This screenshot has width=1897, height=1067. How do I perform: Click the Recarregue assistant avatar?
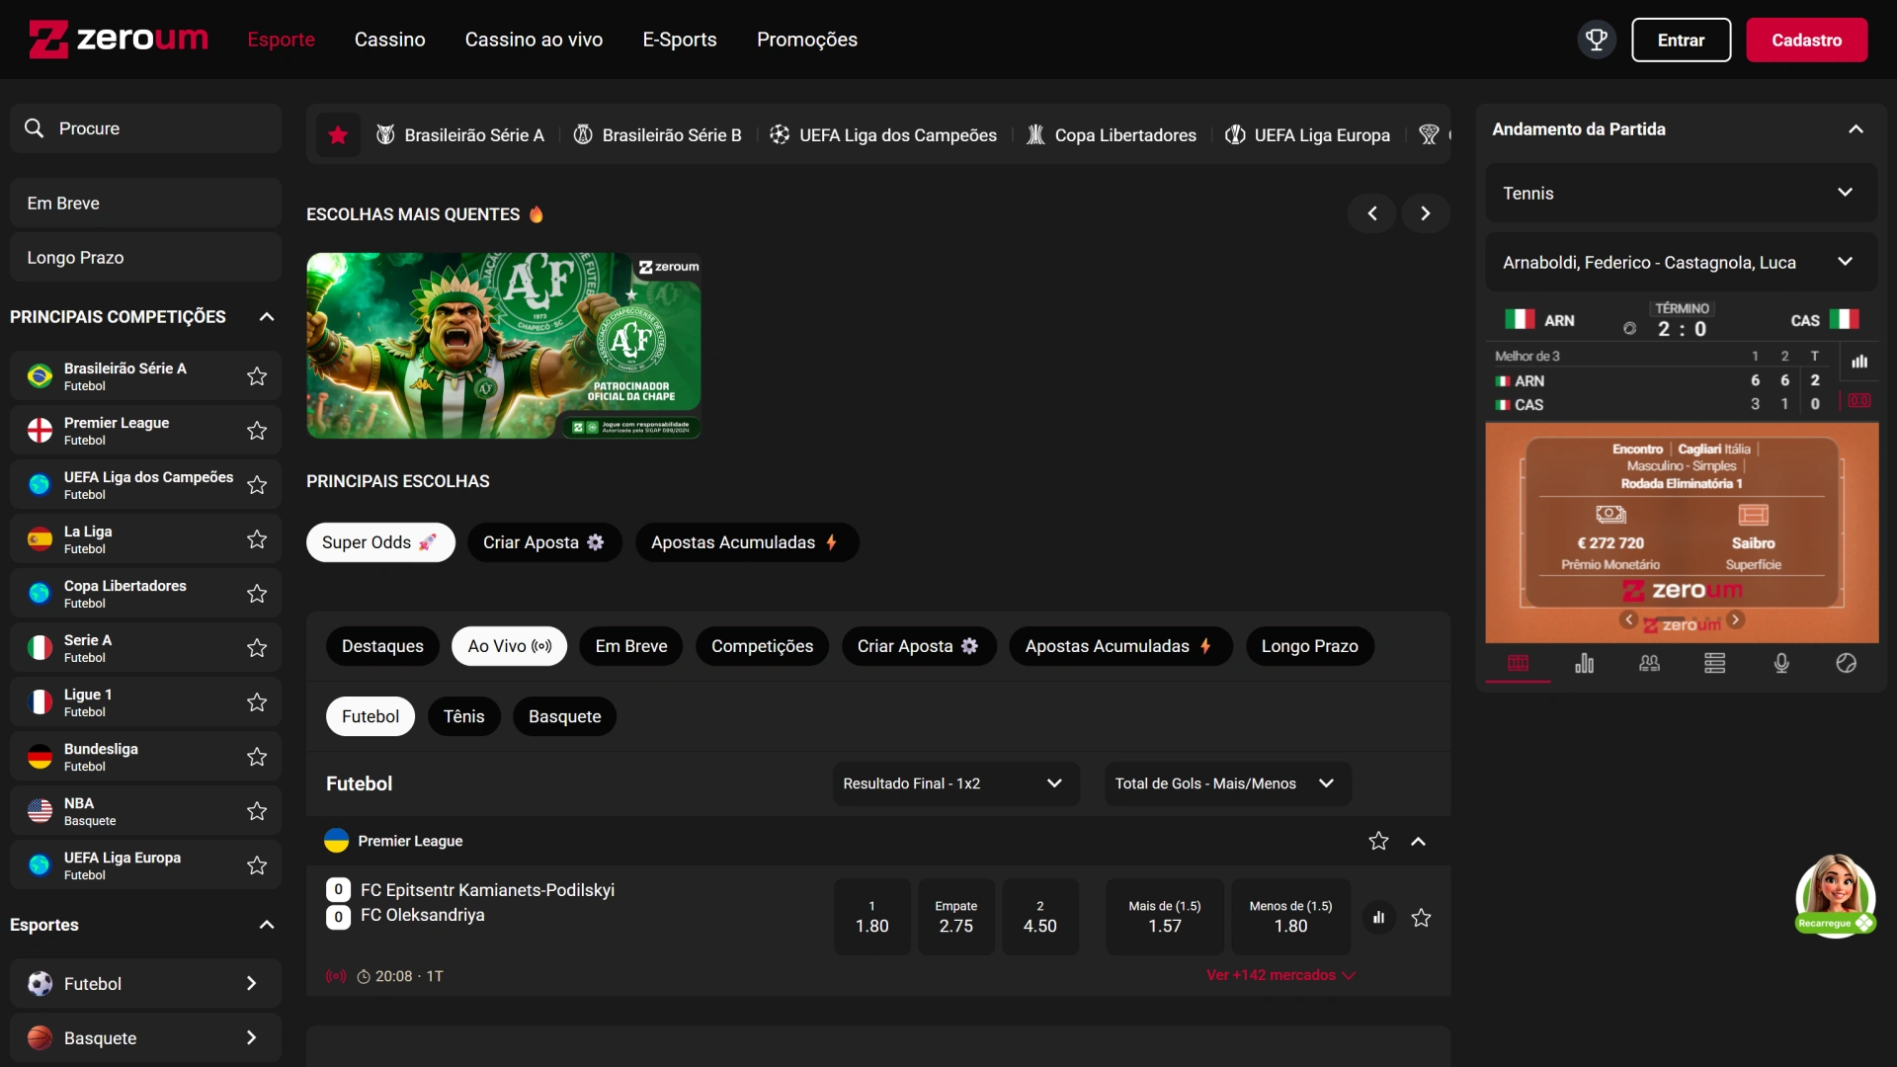click(1835, 895)
